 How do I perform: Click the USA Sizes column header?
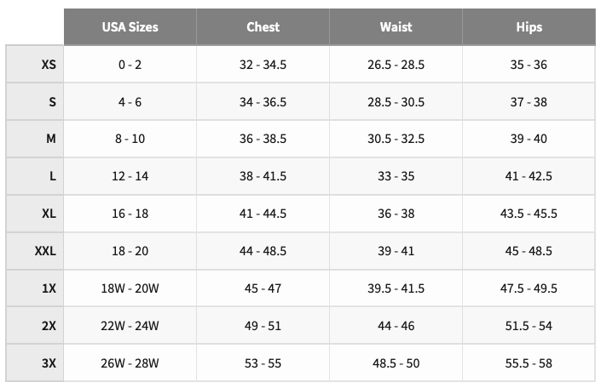tap(130, 26)
